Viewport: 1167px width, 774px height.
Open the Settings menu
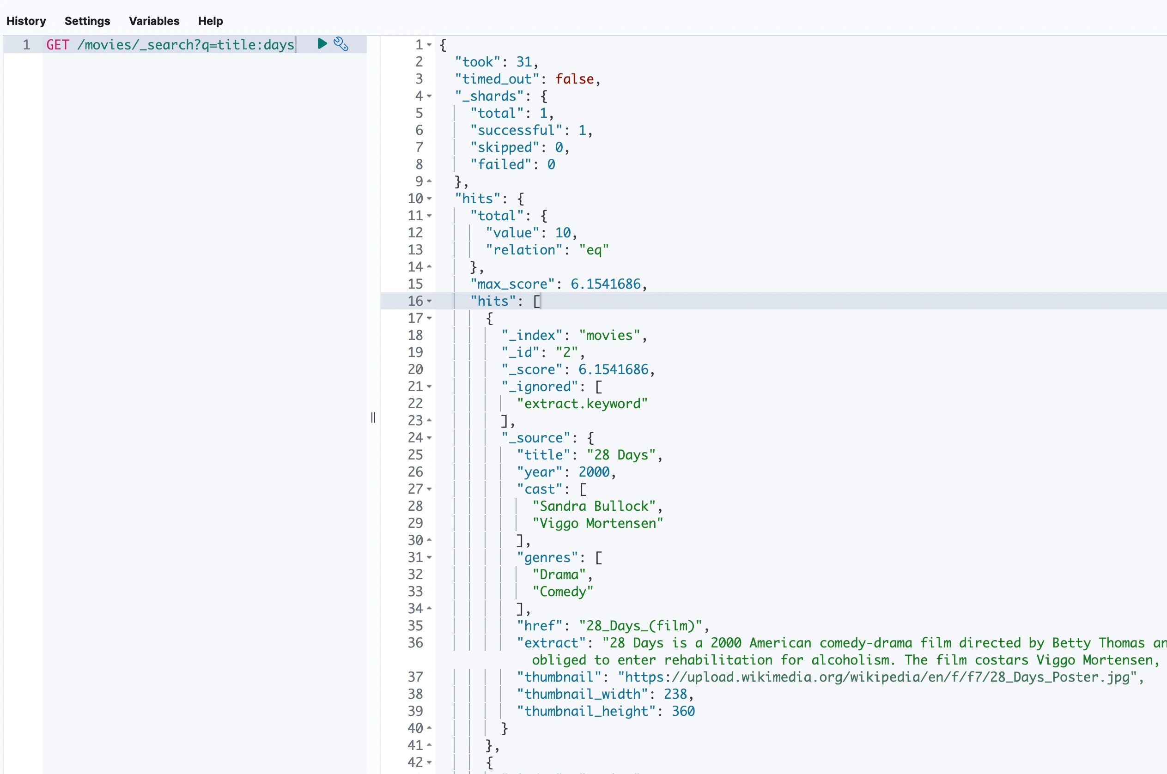click(x=87, y=21)
